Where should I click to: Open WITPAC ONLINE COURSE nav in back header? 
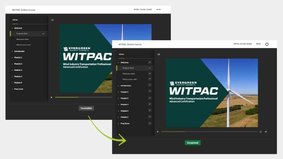(x=143, y=9)
